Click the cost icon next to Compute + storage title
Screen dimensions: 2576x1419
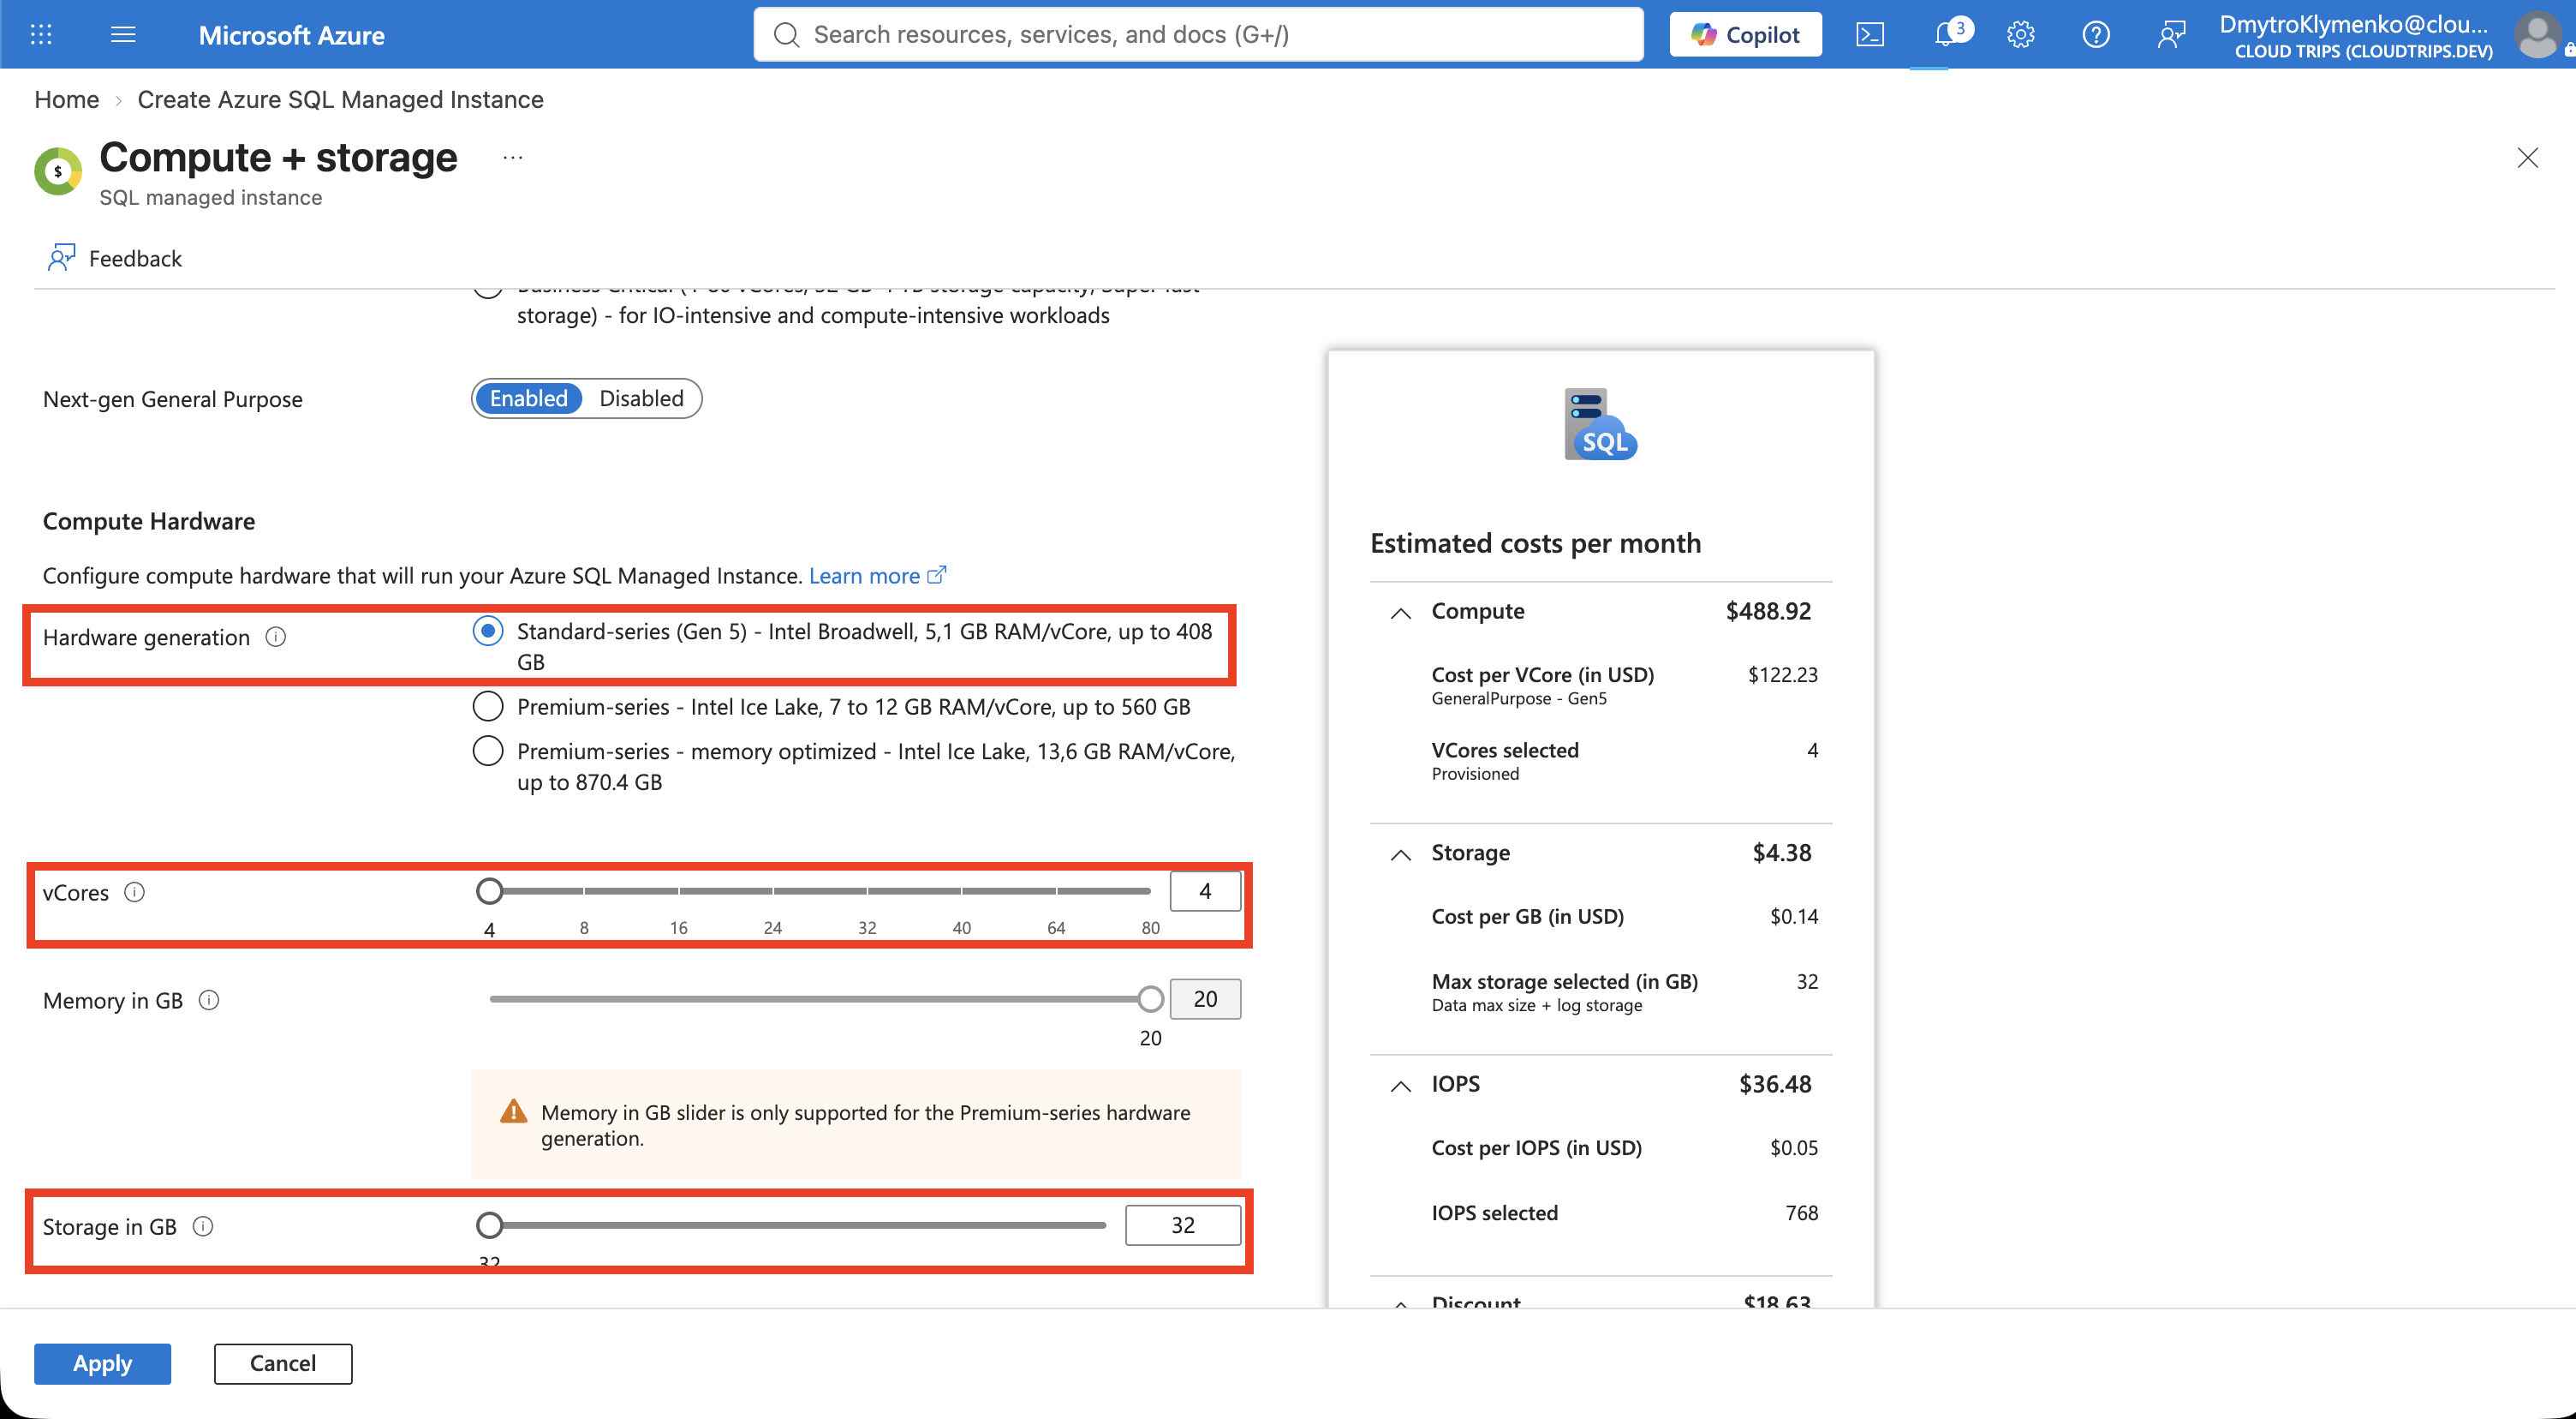point(58,171)
